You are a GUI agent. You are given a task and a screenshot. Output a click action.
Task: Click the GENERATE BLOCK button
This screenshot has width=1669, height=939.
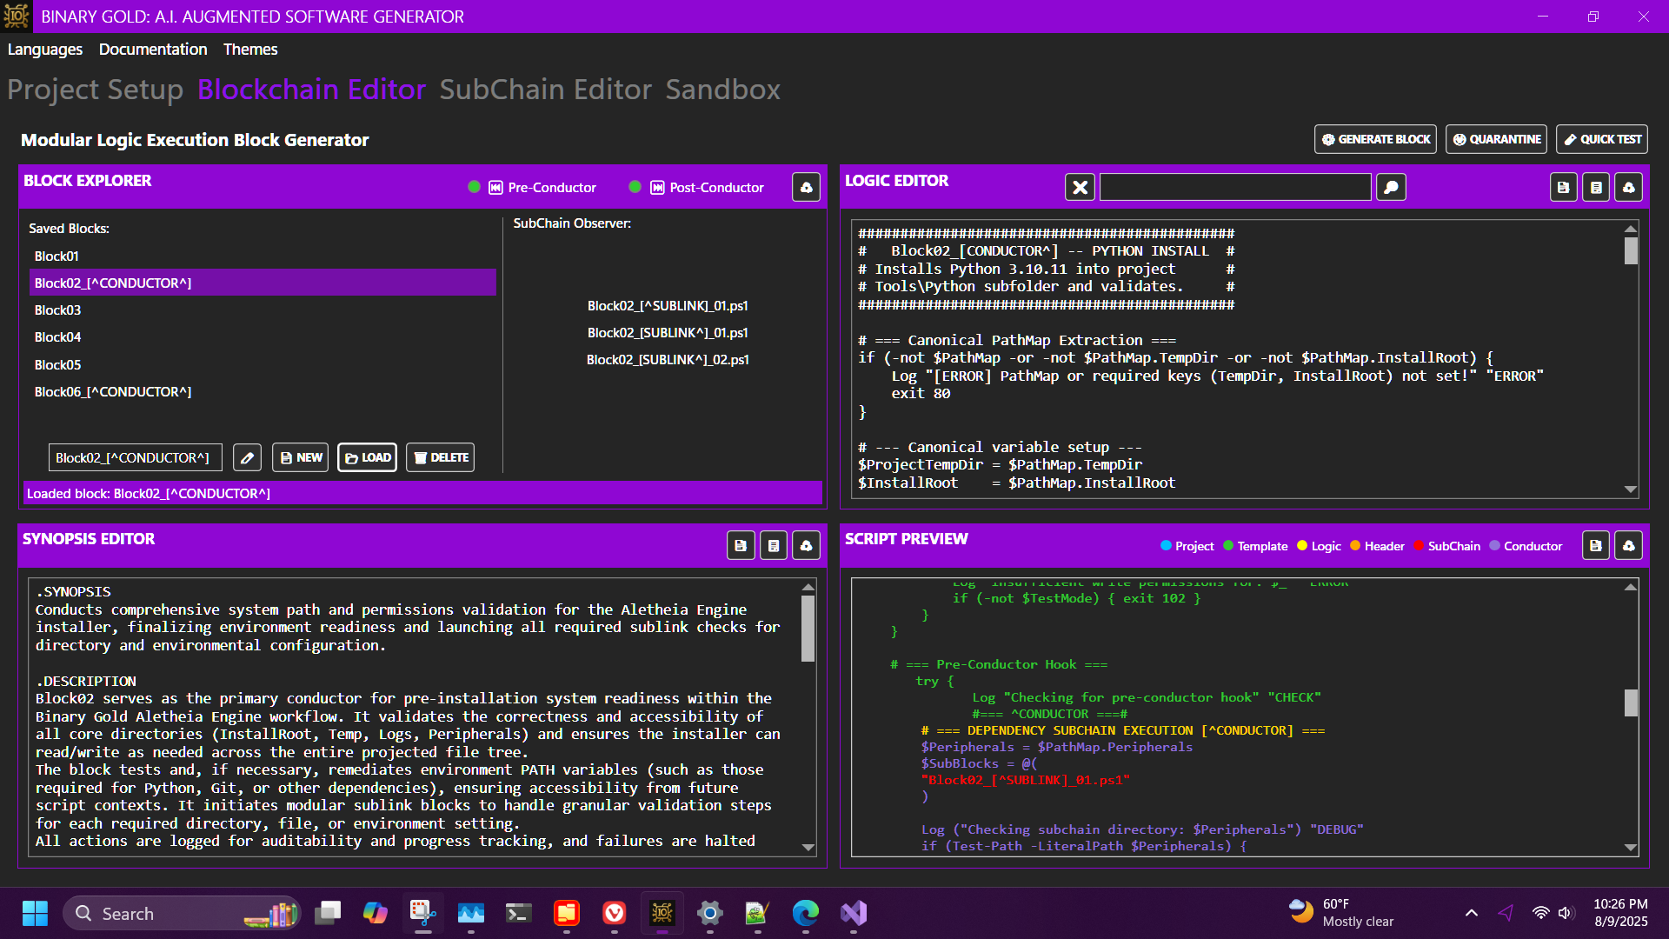click(x=1375, y=139)
